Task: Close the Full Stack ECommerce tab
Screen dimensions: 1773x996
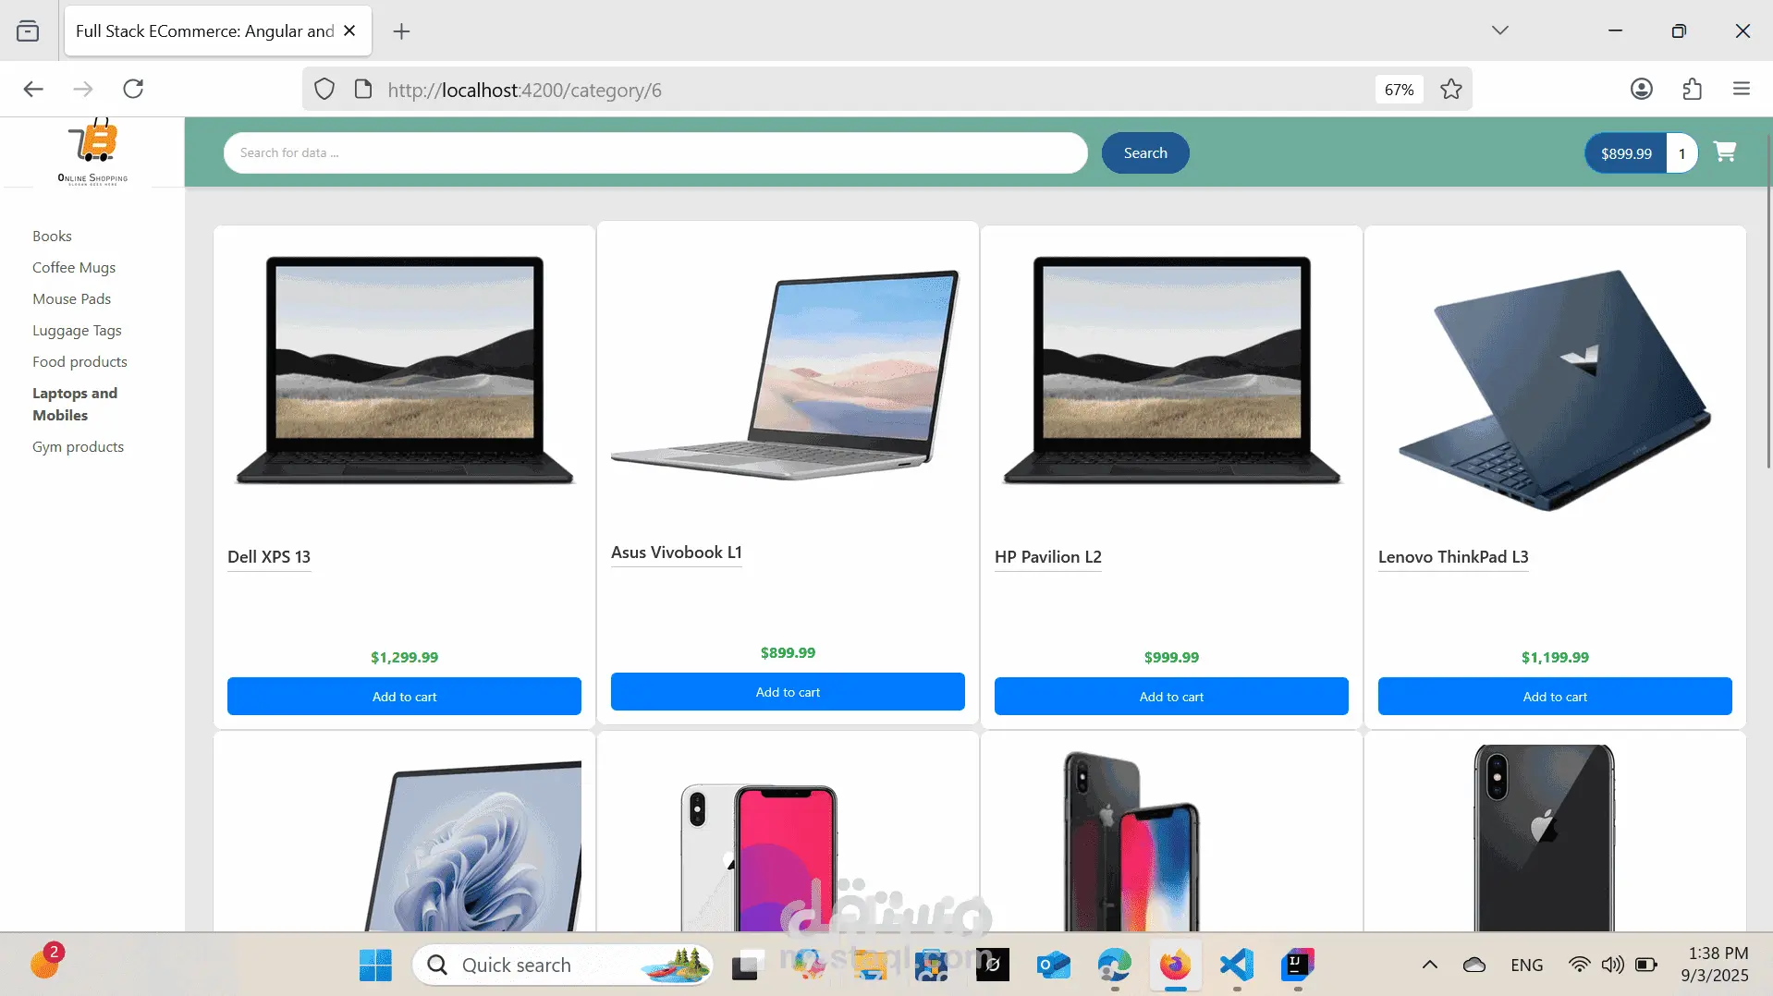Action: coord(349,30)
